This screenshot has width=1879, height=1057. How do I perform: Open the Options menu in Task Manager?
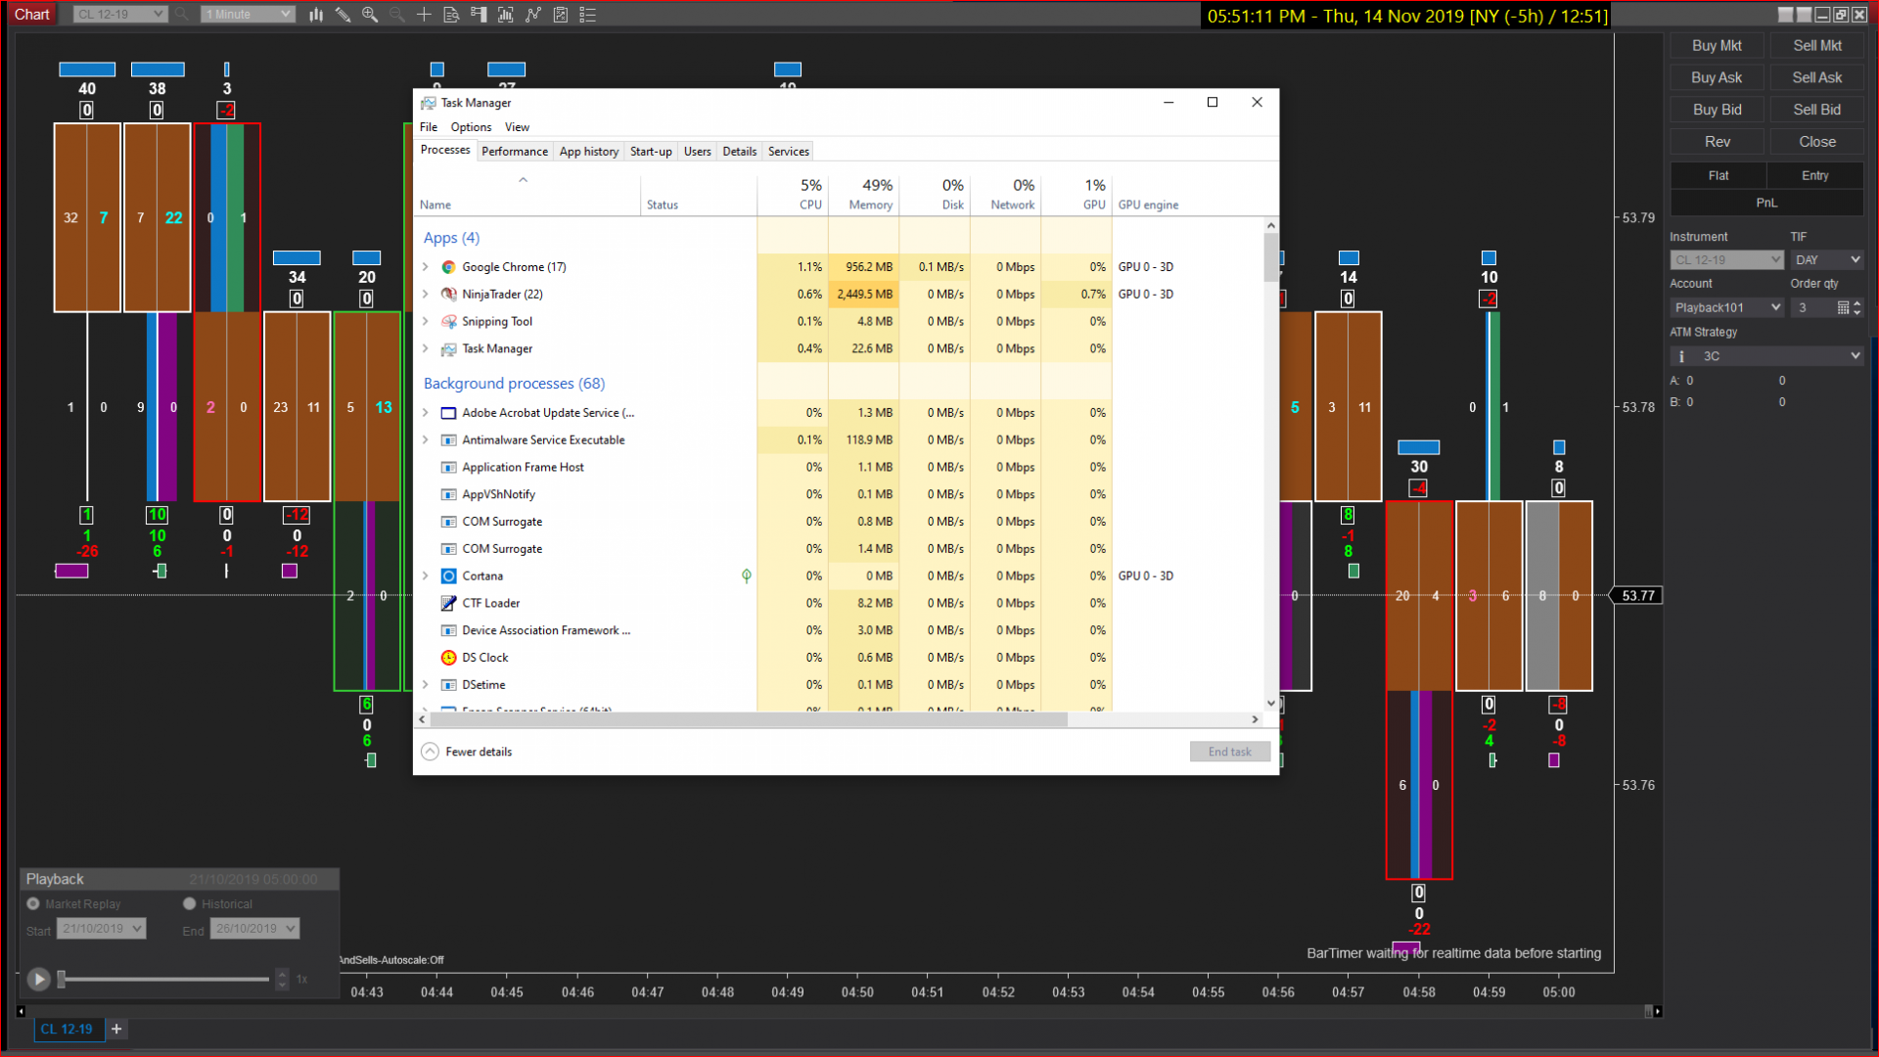(x=471, y=127)
